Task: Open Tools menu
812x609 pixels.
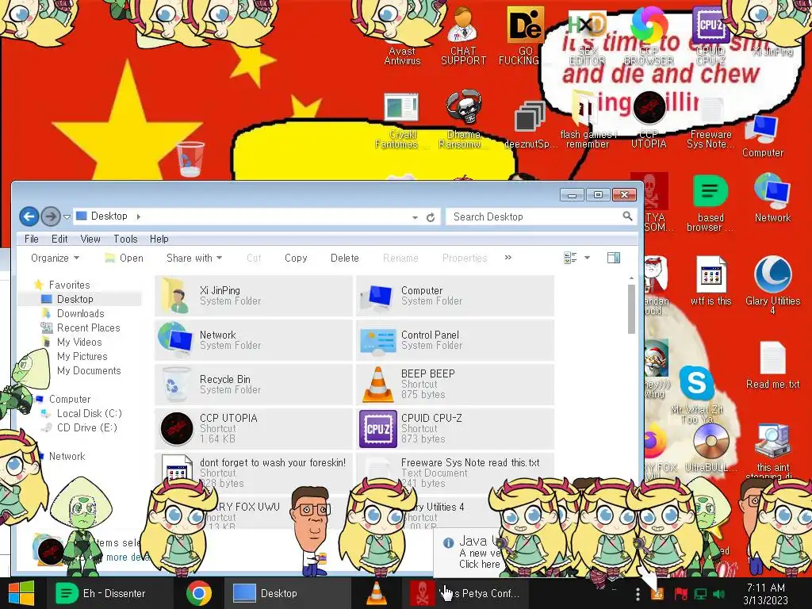Action: pyautogui.click(x=125, y=239)
